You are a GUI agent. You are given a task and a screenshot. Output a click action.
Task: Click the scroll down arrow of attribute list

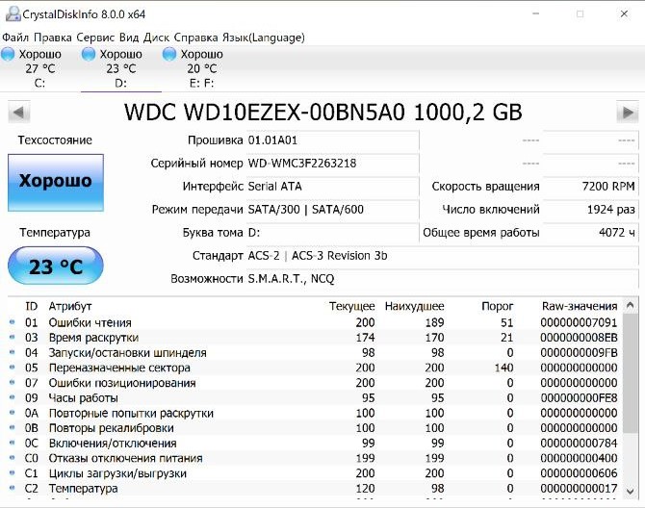[x=630, y=491]
